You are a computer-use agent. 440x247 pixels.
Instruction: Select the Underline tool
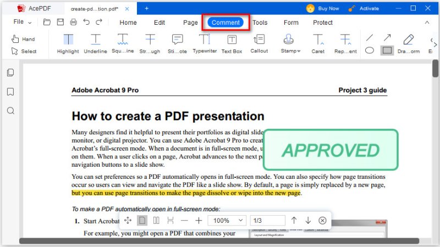95,44
